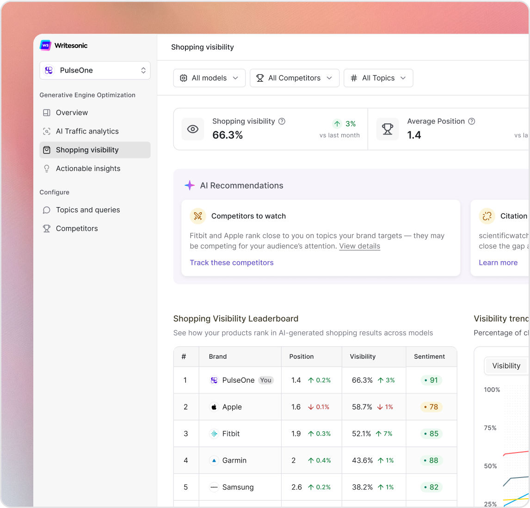
Task: Click the PulseOne logo in leaderboard row
Action: [x=214, y=380]
